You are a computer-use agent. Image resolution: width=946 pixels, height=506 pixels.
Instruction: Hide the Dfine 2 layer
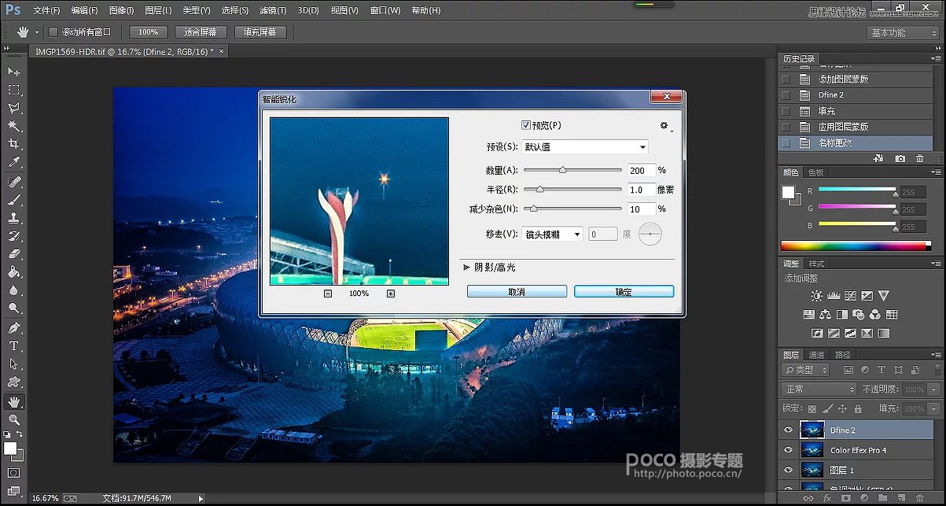[789, 430]
